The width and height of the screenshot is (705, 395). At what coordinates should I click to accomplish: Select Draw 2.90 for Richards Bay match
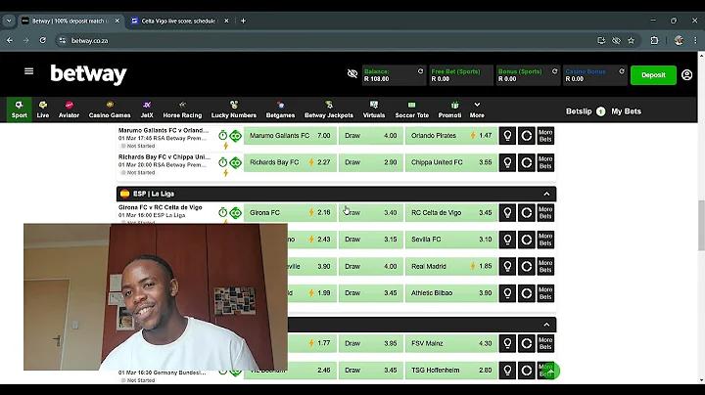(x=371, y=162)
